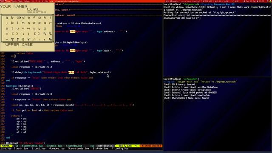Select the left bracket symbol in the name grid
This screenshot has width=272, height=153.
pyautogui.click(x=34, y=34)
